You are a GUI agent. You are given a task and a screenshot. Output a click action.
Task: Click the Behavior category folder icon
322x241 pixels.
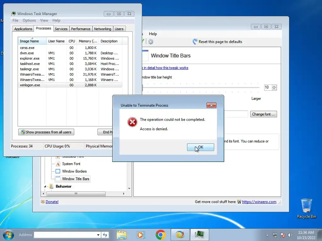pos(51,186)
